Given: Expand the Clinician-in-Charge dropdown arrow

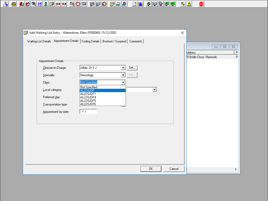Looking at the screenshot, I should 123,68.
